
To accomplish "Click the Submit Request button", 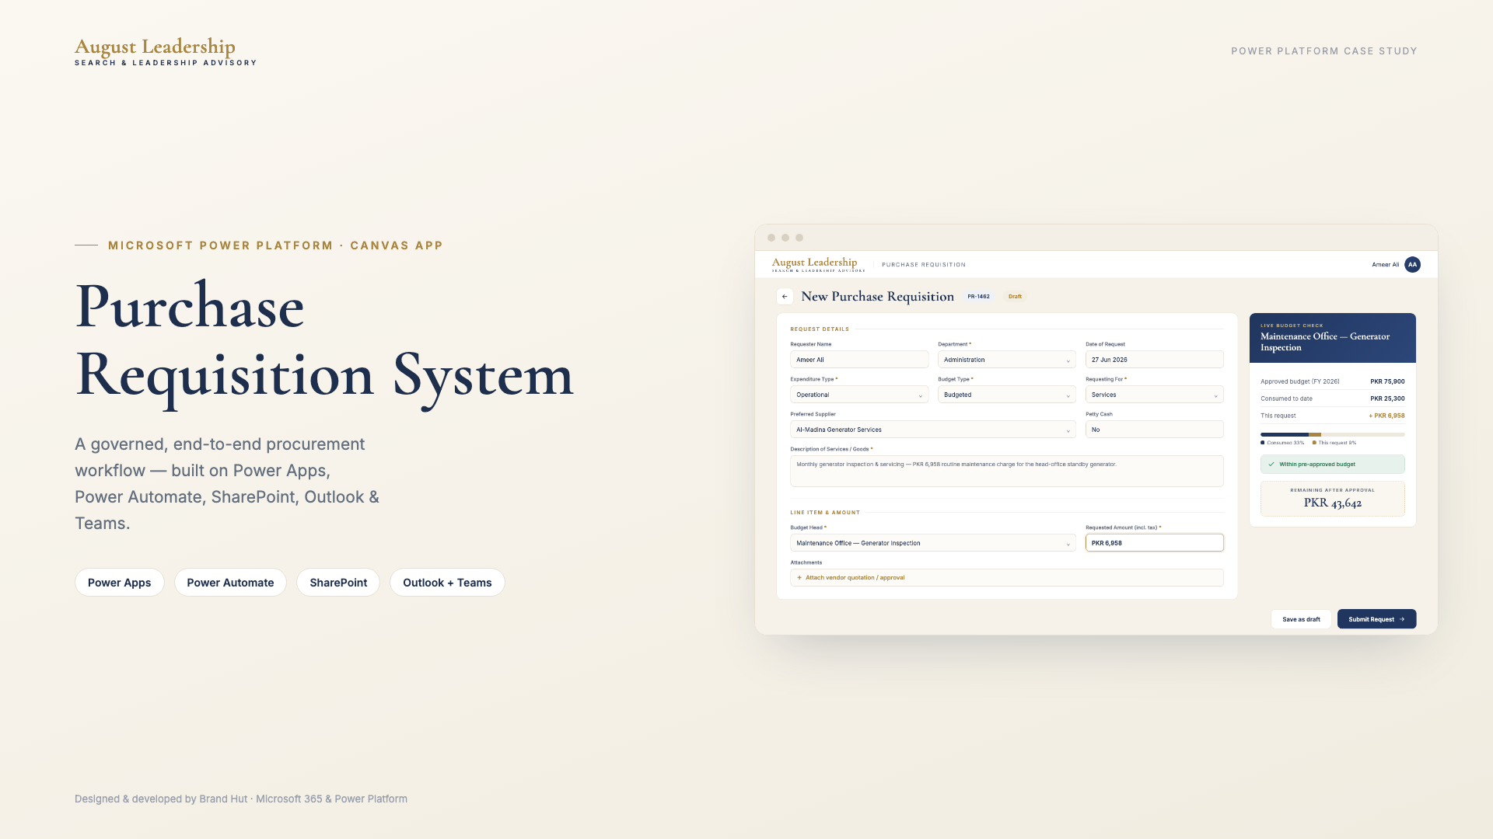I will 1376,619.
